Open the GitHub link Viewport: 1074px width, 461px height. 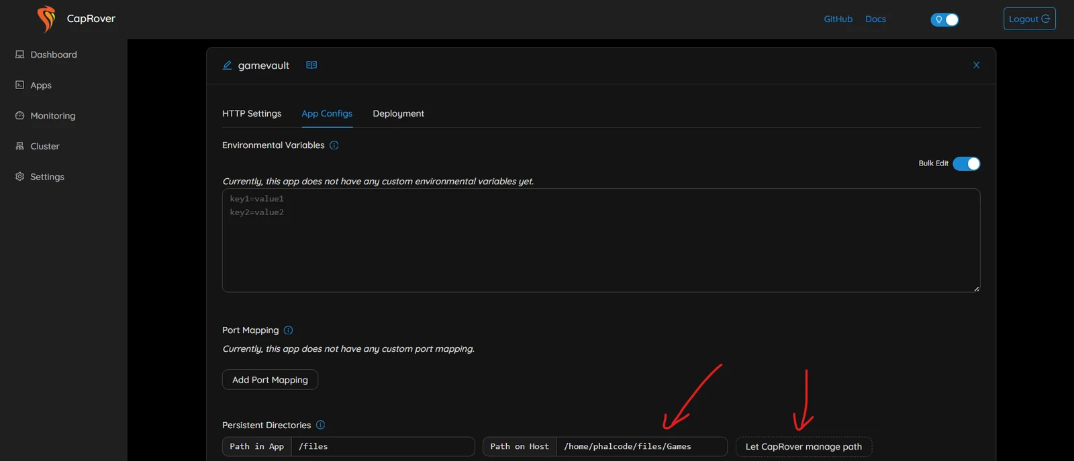point(838,19)
